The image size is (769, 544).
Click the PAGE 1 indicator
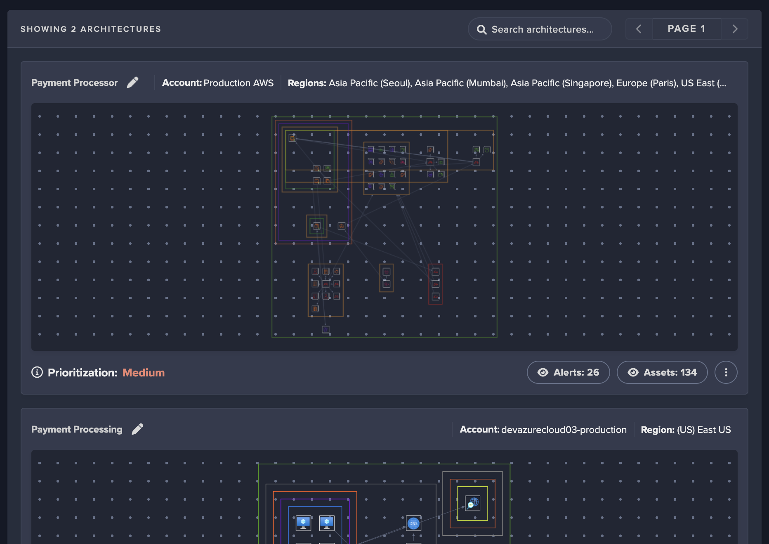pos(686,29)
